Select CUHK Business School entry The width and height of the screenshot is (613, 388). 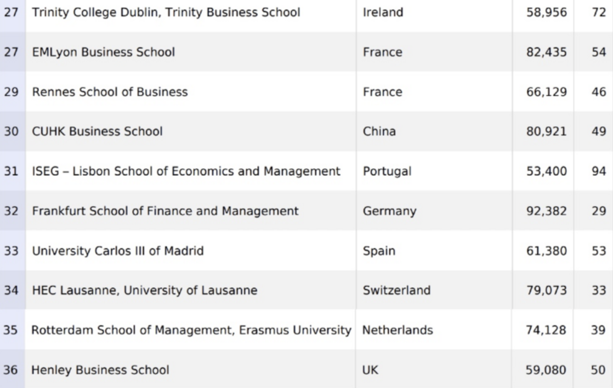(98, 132)
